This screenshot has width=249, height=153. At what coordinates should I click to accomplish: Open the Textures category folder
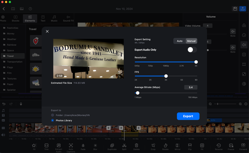12,79
